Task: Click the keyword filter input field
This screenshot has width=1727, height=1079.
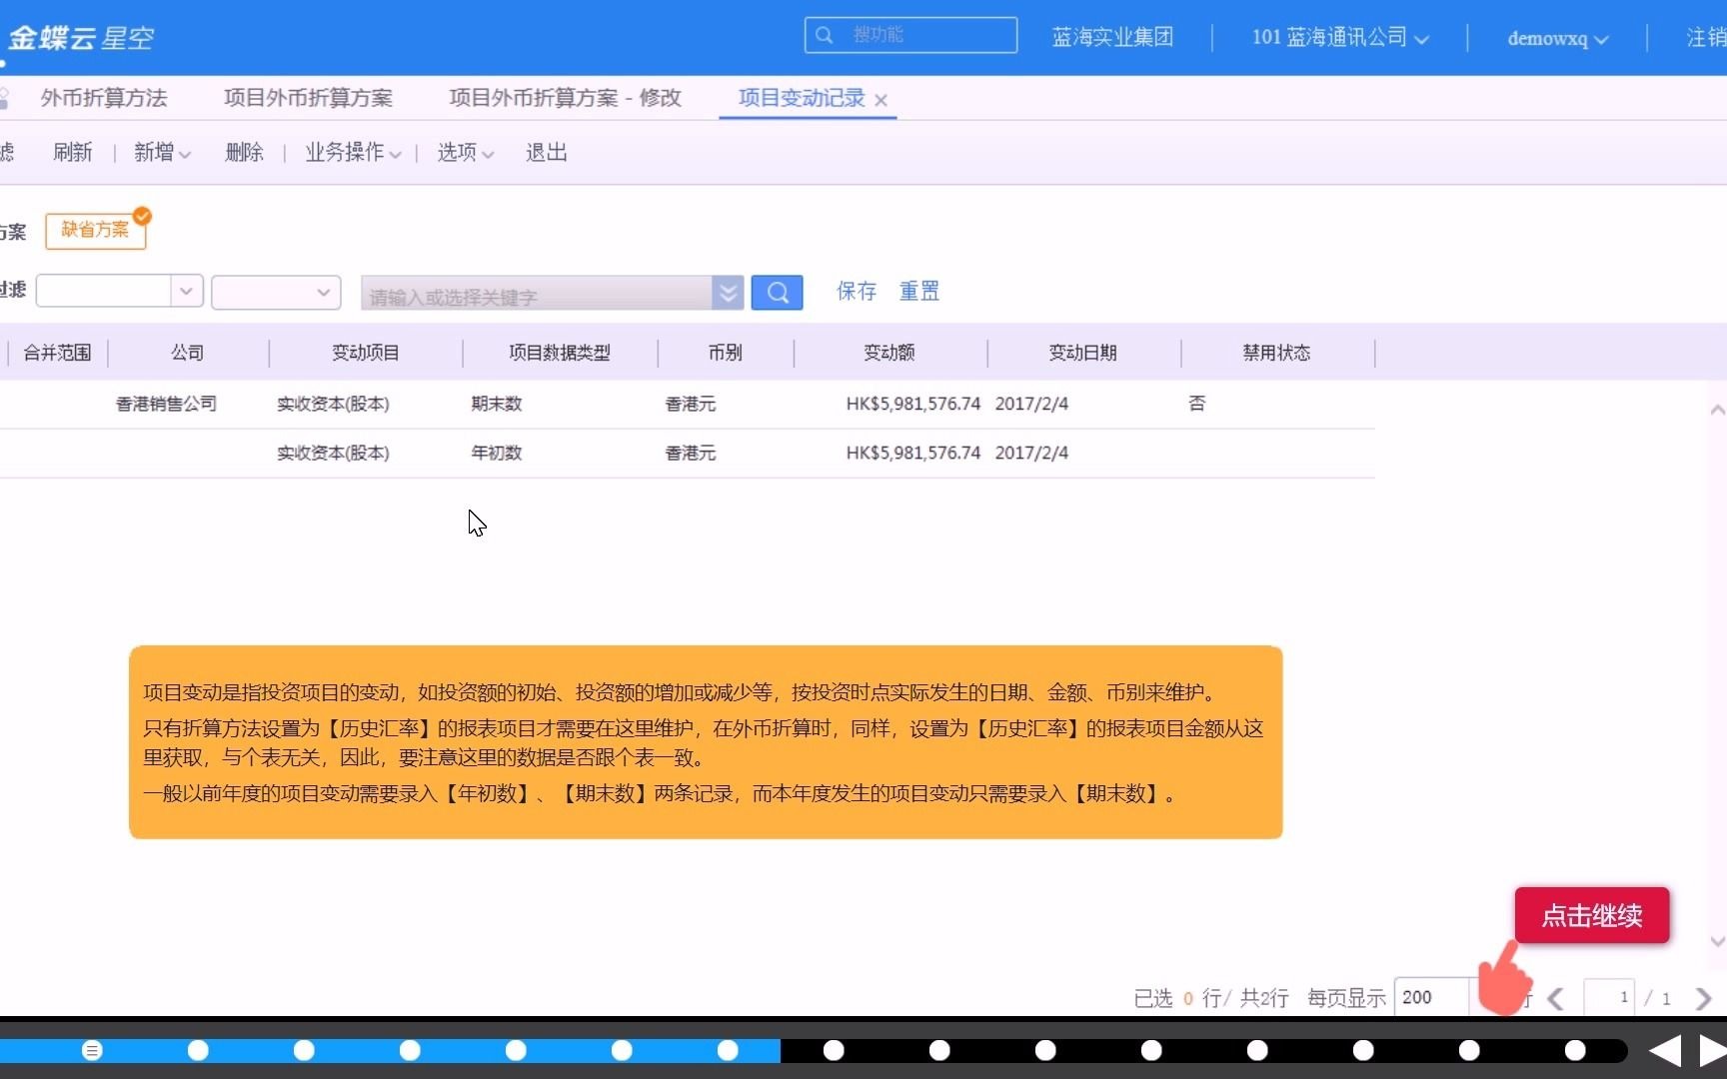Action: click(x=537, y=293)
